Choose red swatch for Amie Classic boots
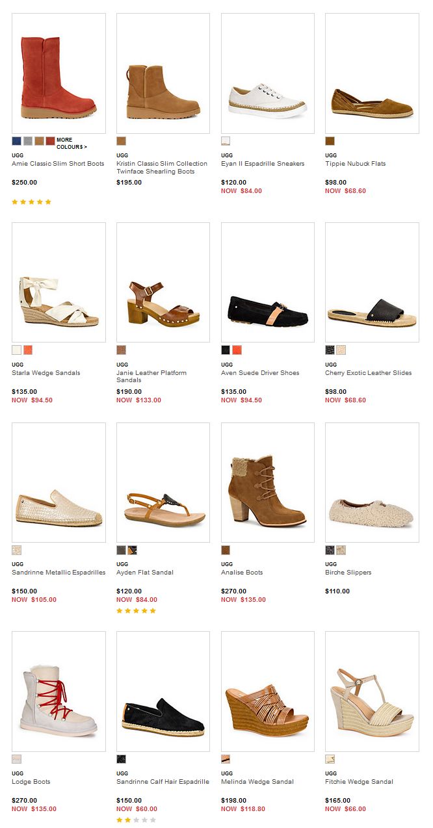Viewport: 433px width, 828px height. (x=50, y=141)
